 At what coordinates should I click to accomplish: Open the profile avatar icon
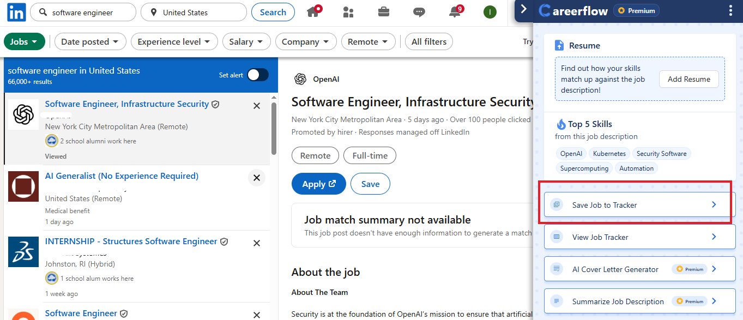490,12
